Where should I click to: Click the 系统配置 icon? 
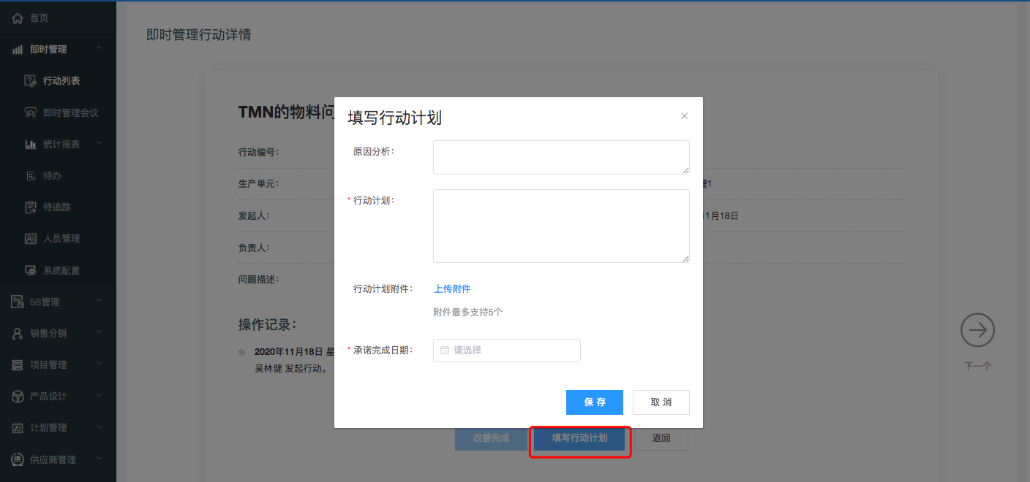[x=31, y=270]
